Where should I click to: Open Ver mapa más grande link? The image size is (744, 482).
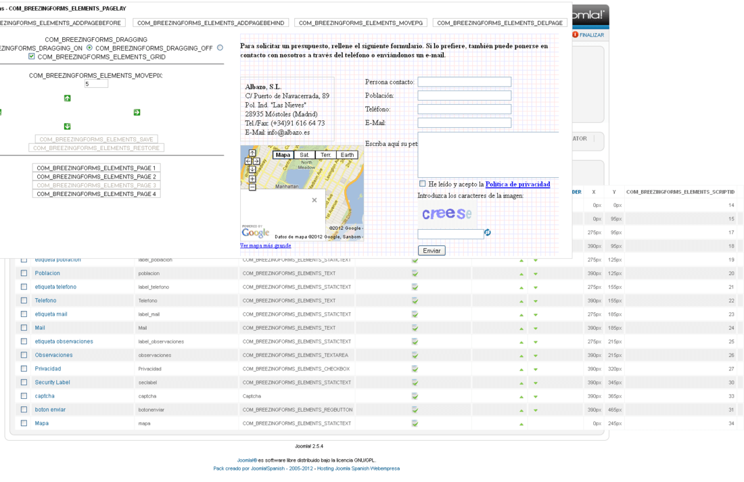265,245
